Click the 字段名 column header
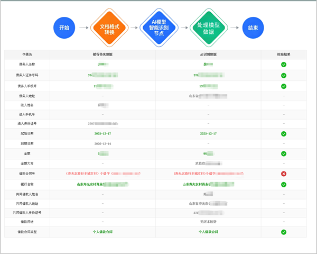The image size is (317, 254). pyautogui.click(x=27, y=55)
